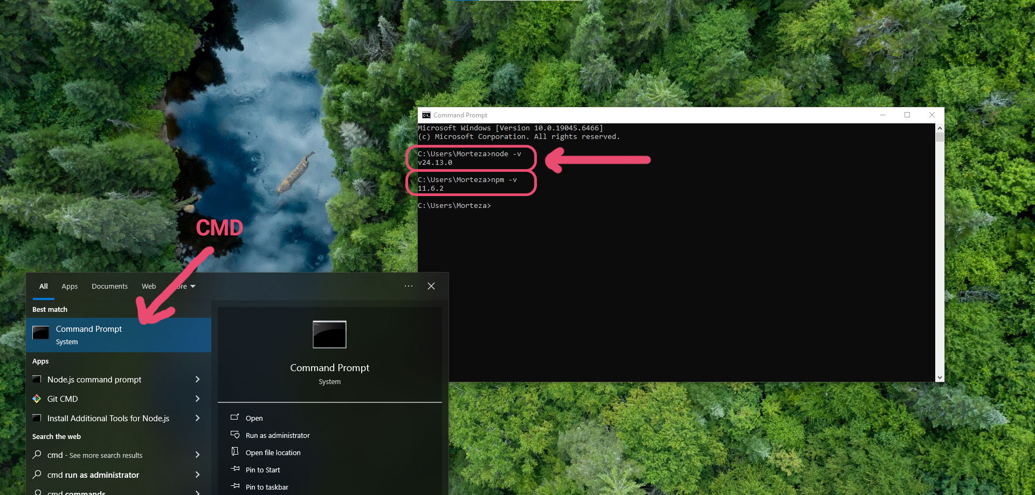
Task: Open Command Prompt best match result
Action: tap(119, 335)
